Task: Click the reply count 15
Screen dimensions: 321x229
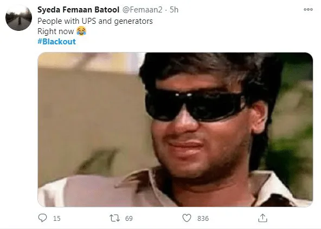Action: [x=57, y=218]
